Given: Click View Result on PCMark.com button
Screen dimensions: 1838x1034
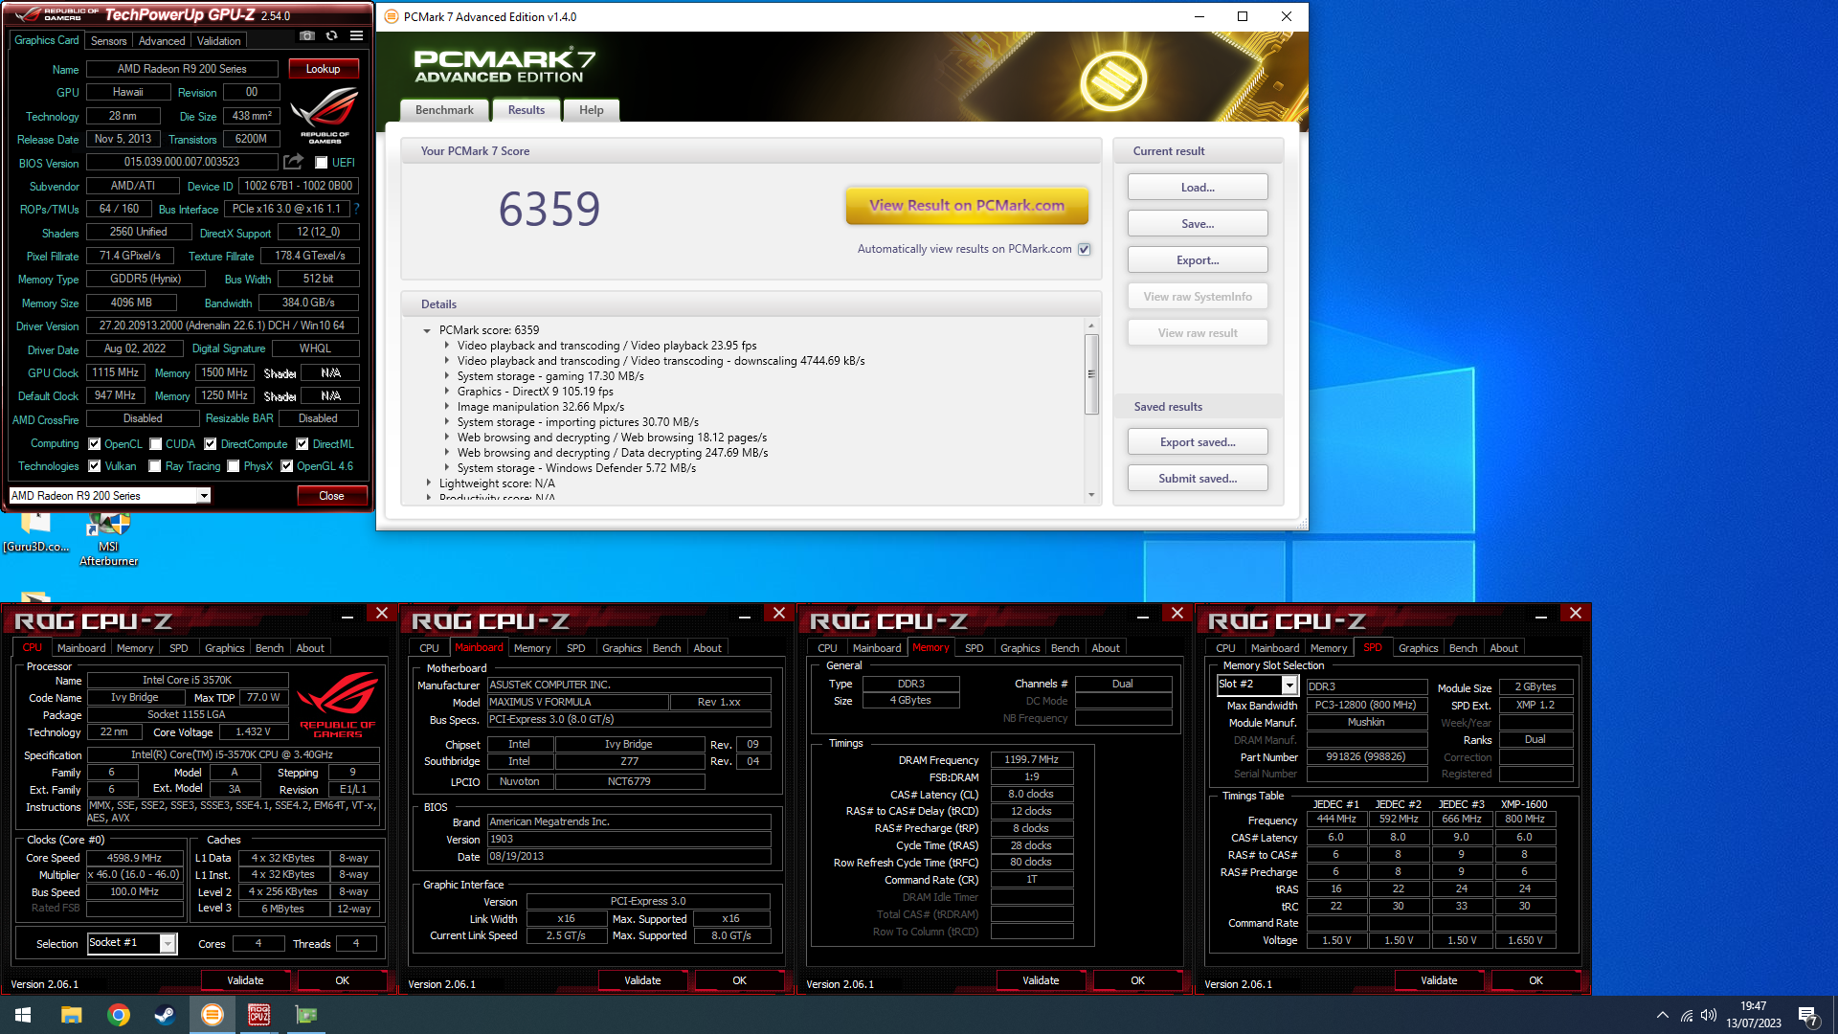Looking at the screenshot, I should 967,205.
